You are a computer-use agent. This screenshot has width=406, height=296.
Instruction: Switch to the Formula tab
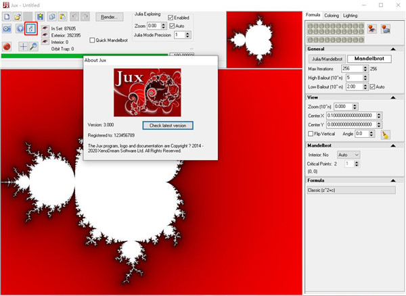(x=313, y=15)
